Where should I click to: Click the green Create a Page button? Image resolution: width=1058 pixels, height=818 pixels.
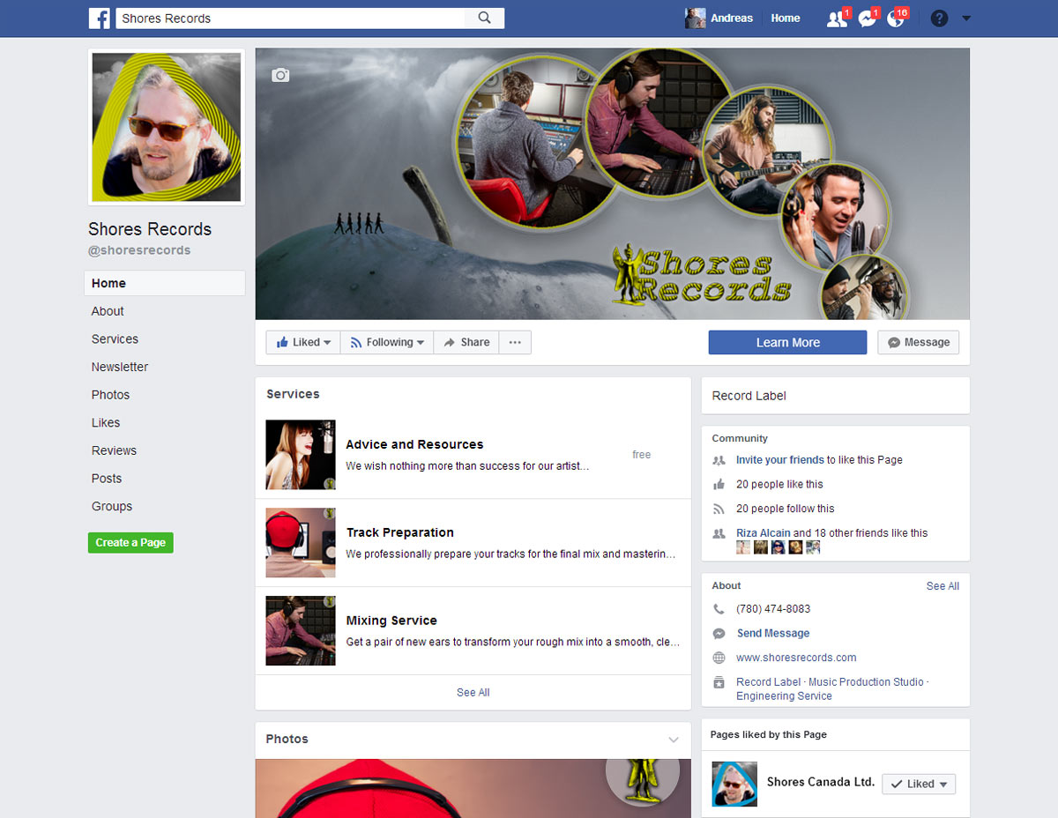(x=130, y=542)
